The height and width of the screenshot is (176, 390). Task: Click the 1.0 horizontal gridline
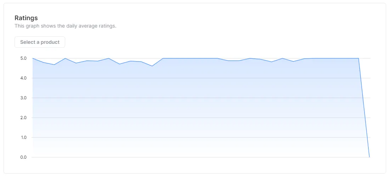click(x=201, y=137)
